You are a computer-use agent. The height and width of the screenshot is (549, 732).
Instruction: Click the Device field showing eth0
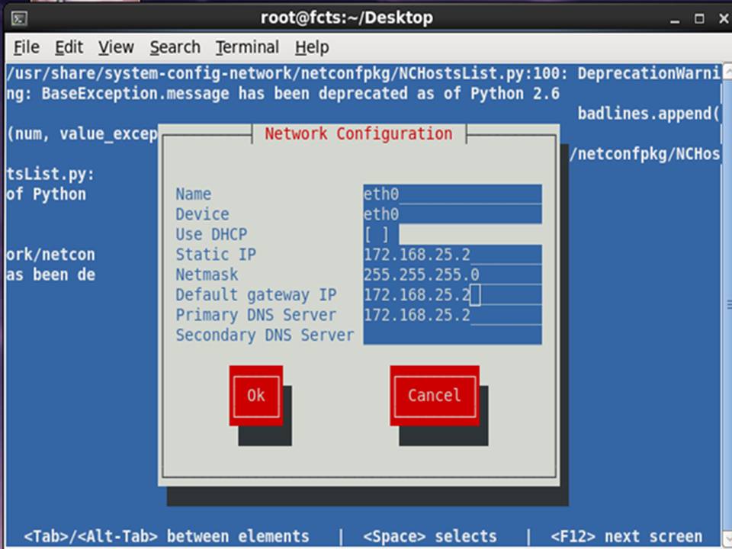[452, 214]
